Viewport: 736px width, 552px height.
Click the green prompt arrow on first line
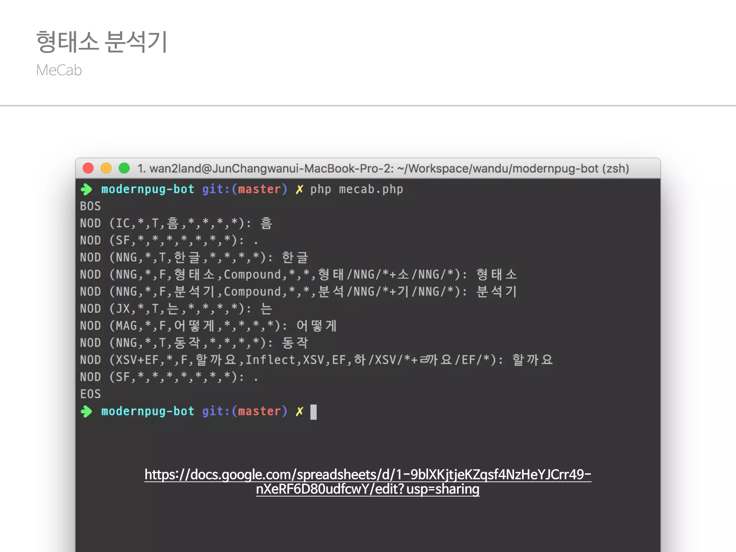(86, 189)
